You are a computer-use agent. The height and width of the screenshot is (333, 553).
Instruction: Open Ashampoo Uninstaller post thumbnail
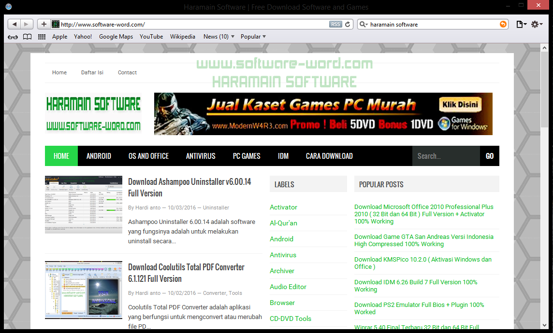click(x=84, y=205)
